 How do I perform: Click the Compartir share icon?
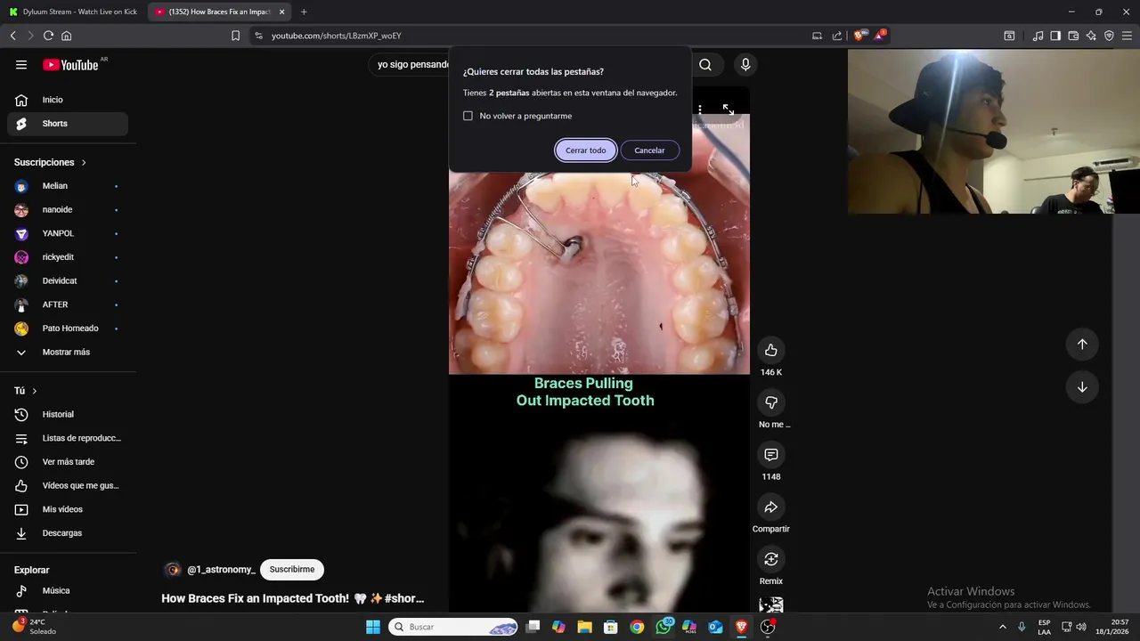pos(771,507)
